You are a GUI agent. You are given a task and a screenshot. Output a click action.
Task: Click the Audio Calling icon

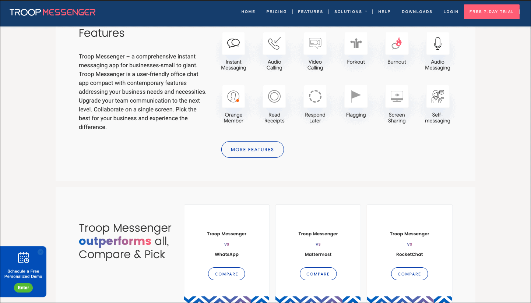pos(274,43)
